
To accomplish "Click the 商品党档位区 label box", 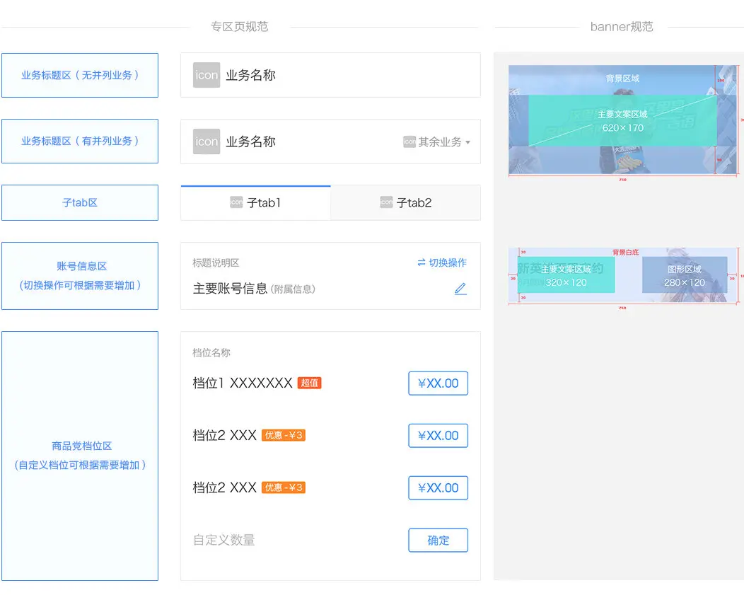I will tap(80, 456).
